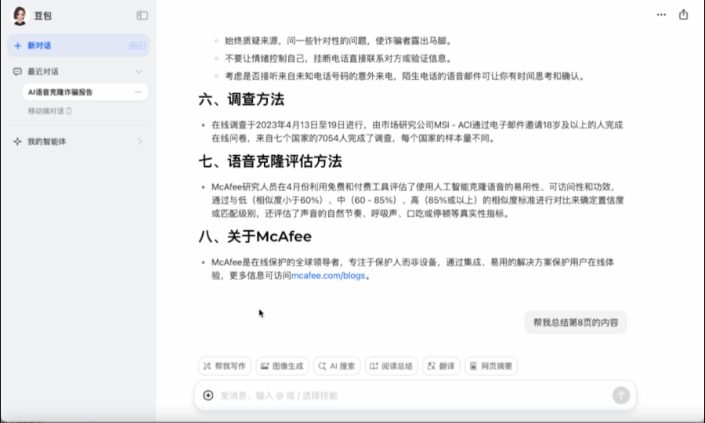Open more options for AI语音克隆诈骗报告
Image resolution: width=705 pixels, height=423 pixels.
point(138,92)
